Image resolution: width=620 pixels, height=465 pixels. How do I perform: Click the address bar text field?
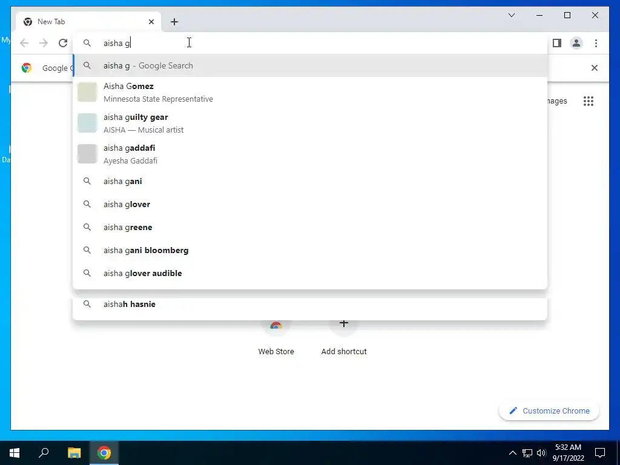[x=310, y=43]
